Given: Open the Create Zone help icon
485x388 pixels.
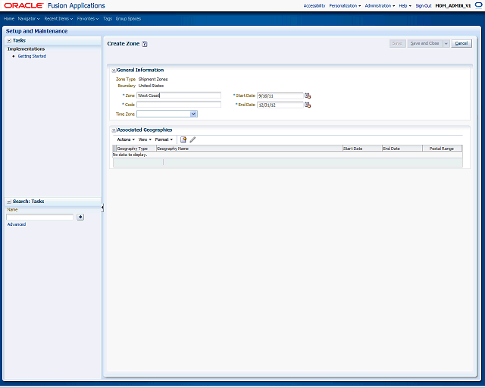Looking at the screenshot, I should (x=145, y=44).
